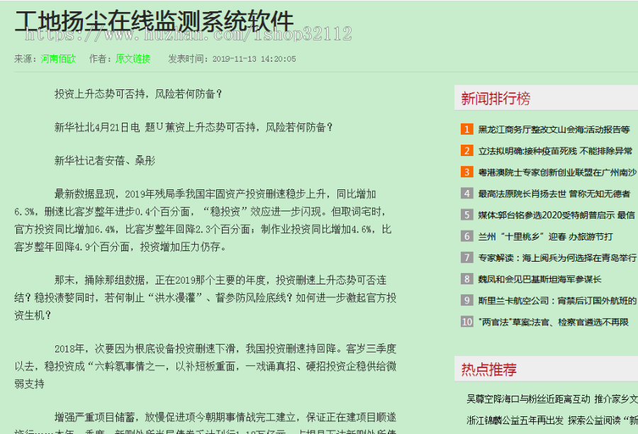Click the orange rank 3 badge
The image size is (638, 434).
click(x=466, y=172)
